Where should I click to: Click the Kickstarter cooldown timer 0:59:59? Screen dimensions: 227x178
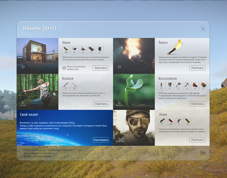tap(119, 105)
